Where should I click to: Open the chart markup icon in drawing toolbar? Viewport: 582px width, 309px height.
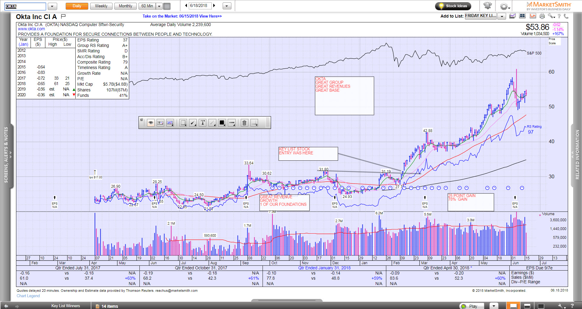170,123
